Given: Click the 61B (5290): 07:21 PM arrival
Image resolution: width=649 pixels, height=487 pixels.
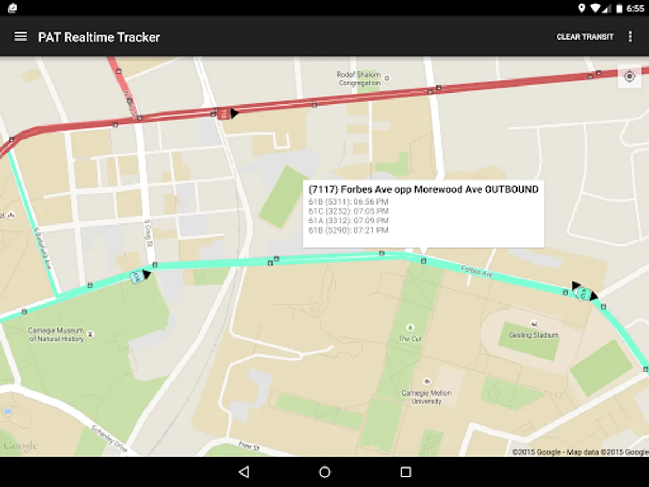Looking at the screenshot, I should point(348,231).
